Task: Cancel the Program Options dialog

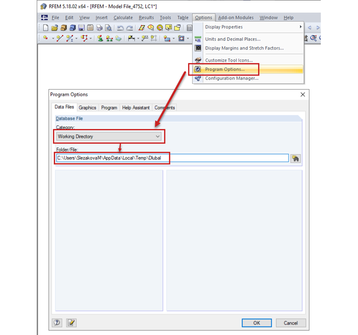Action: tap(291, 323)
